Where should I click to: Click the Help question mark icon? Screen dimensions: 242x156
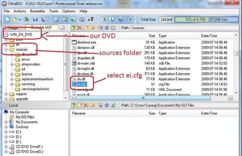tap(120, 19)
